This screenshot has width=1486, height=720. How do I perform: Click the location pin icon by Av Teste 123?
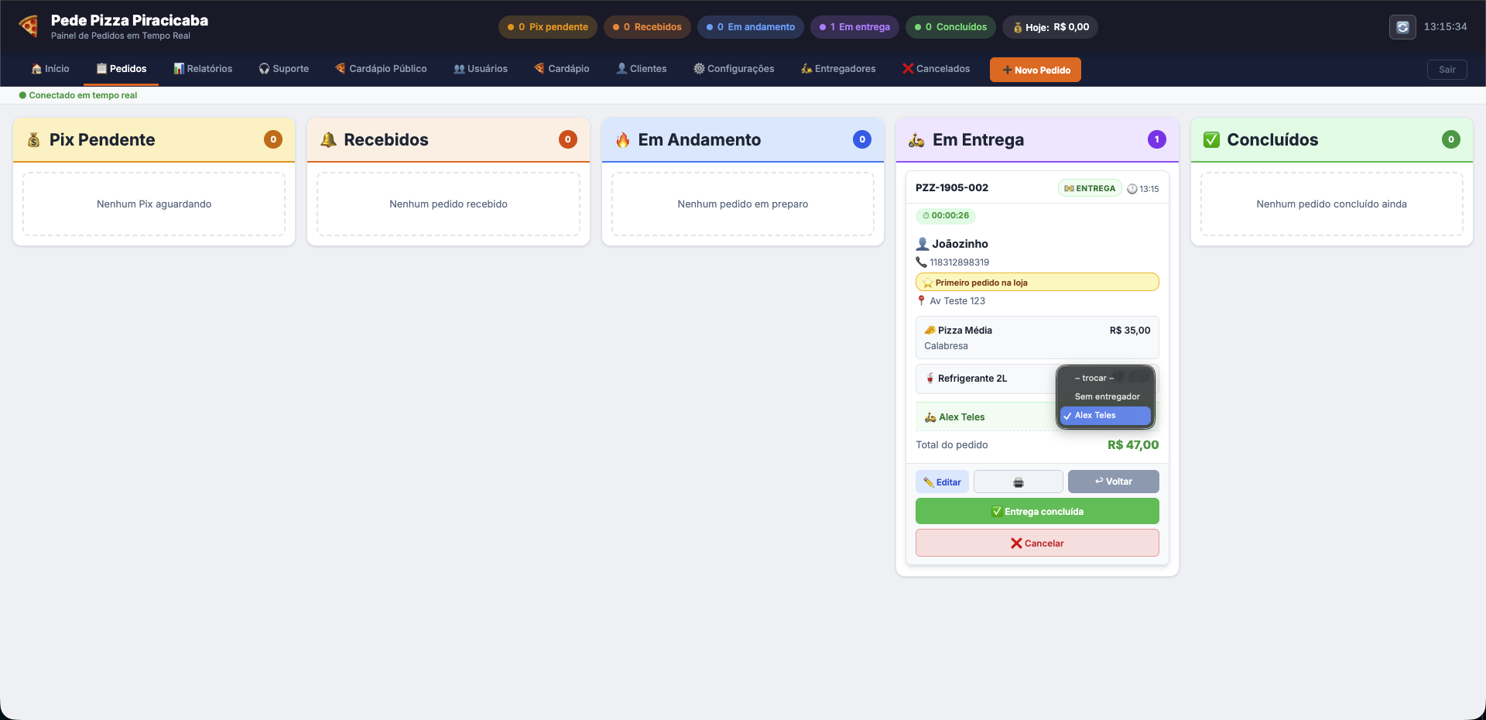tap(921, 301)
